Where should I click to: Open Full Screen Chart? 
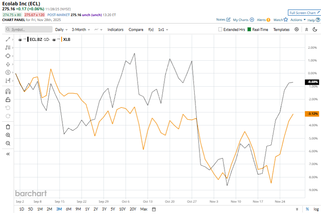pyautogui.click(x=304, y=13)
